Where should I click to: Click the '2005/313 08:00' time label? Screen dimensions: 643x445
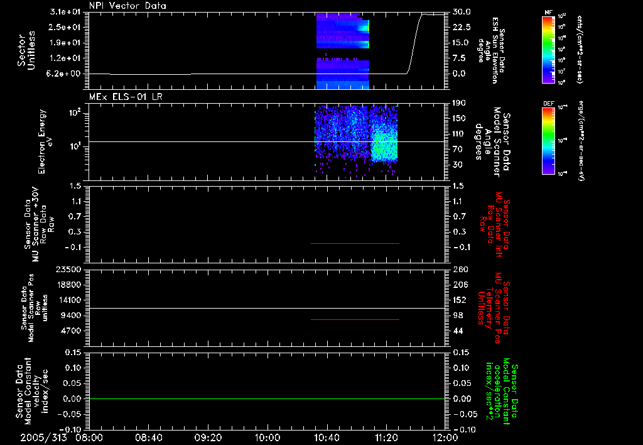(x=62, y=437)
